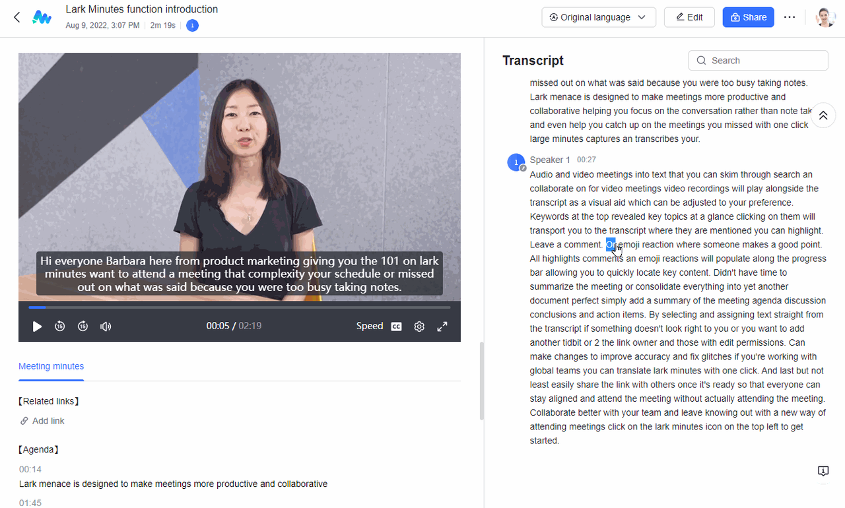The width and height of the screenshot is (845, 508).
Task: Click the "2m 19s" duration text
Action: tap(162, 26)
